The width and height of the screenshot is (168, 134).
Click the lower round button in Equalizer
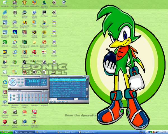coord(14,99)
